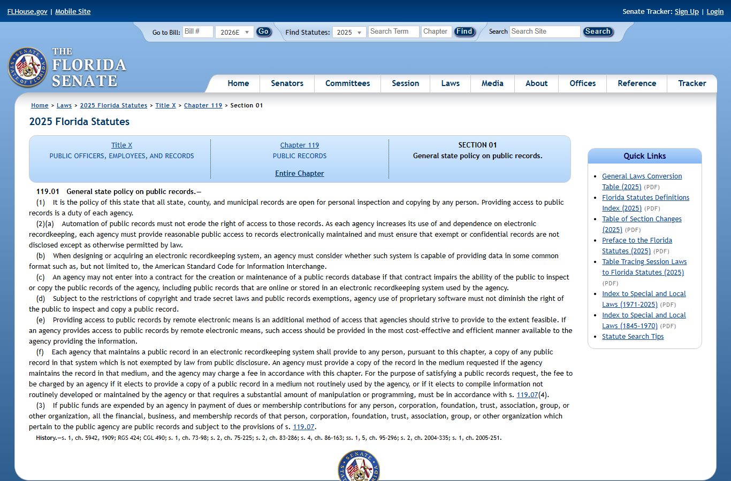The image size is (731, 481).
Task: Open the Committees navigation tab
Action: tap(347, 83)
